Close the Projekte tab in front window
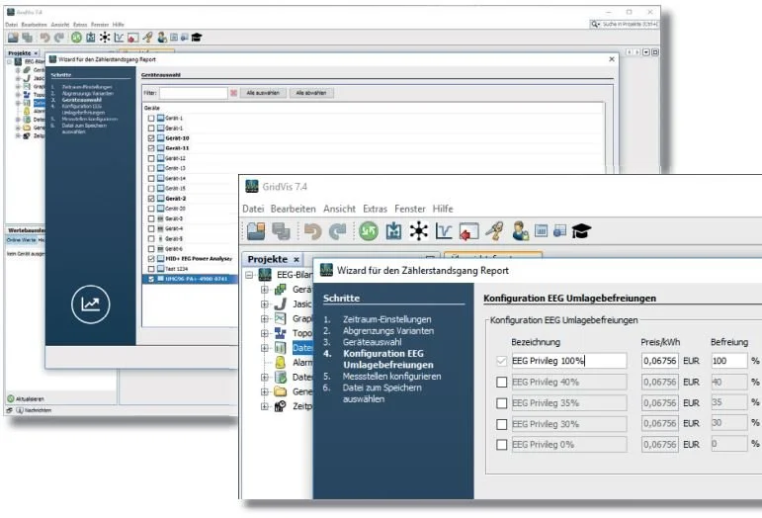762x518 pixels. point(296,259)
